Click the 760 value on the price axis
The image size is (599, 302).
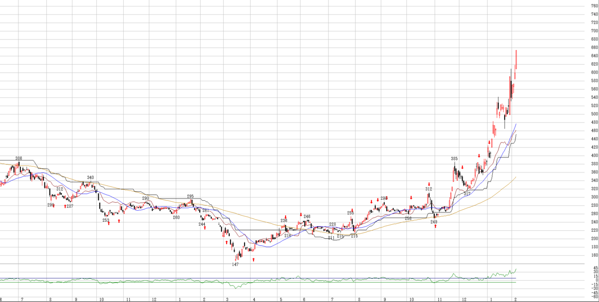point(595,6)
